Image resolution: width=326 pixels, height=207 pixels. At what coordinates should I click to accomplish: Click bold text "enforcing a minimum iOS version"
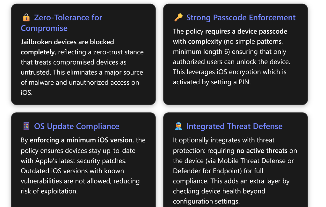tap(81, 140)
